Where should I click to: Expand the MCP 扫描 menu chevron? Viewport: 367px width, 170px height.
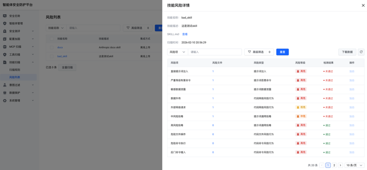[x=33, y=47]
